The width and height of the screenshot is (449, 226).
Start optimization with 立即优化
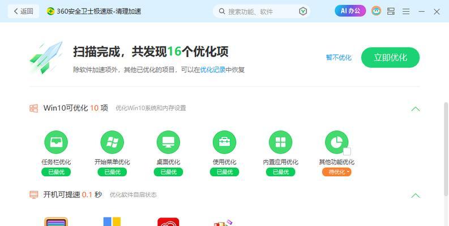(x=390, y=58)
